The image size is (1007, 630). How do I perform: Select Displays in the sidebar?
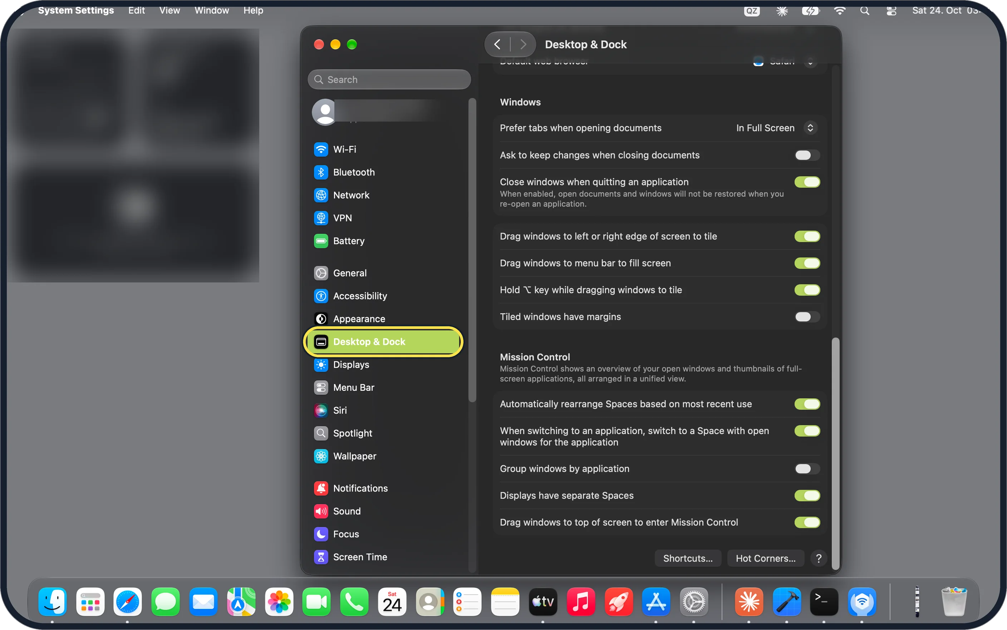(383, 365)
